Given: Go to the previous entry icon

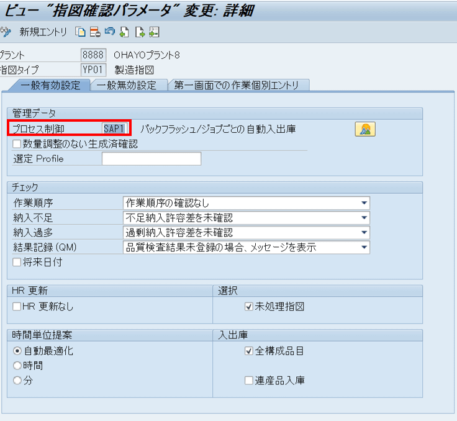Looking at the screenshot, I should coord(124,31).
